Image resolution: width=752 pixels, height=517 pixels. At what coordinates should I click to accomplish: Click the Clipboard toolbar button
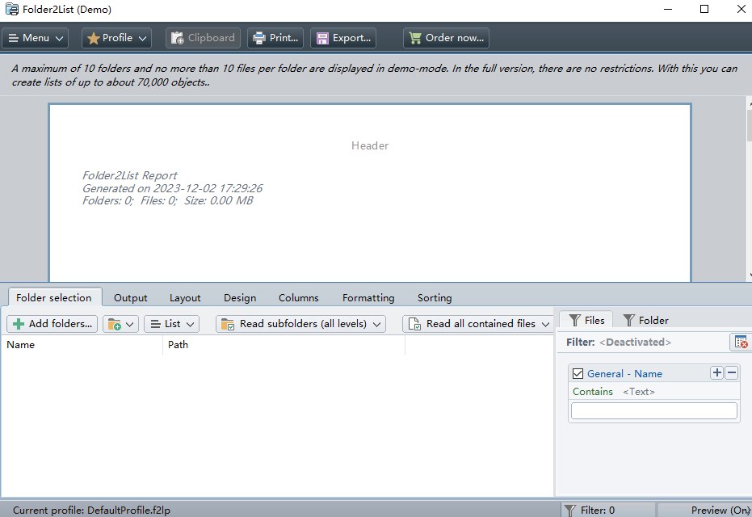pos(203,38)
